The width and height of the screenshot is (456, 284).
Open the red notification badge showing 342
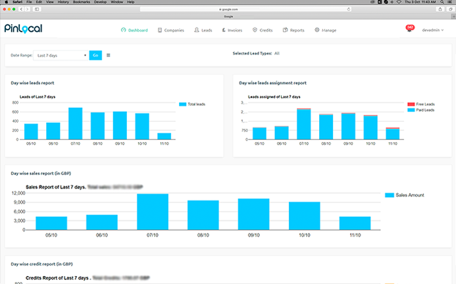[410, 28]
